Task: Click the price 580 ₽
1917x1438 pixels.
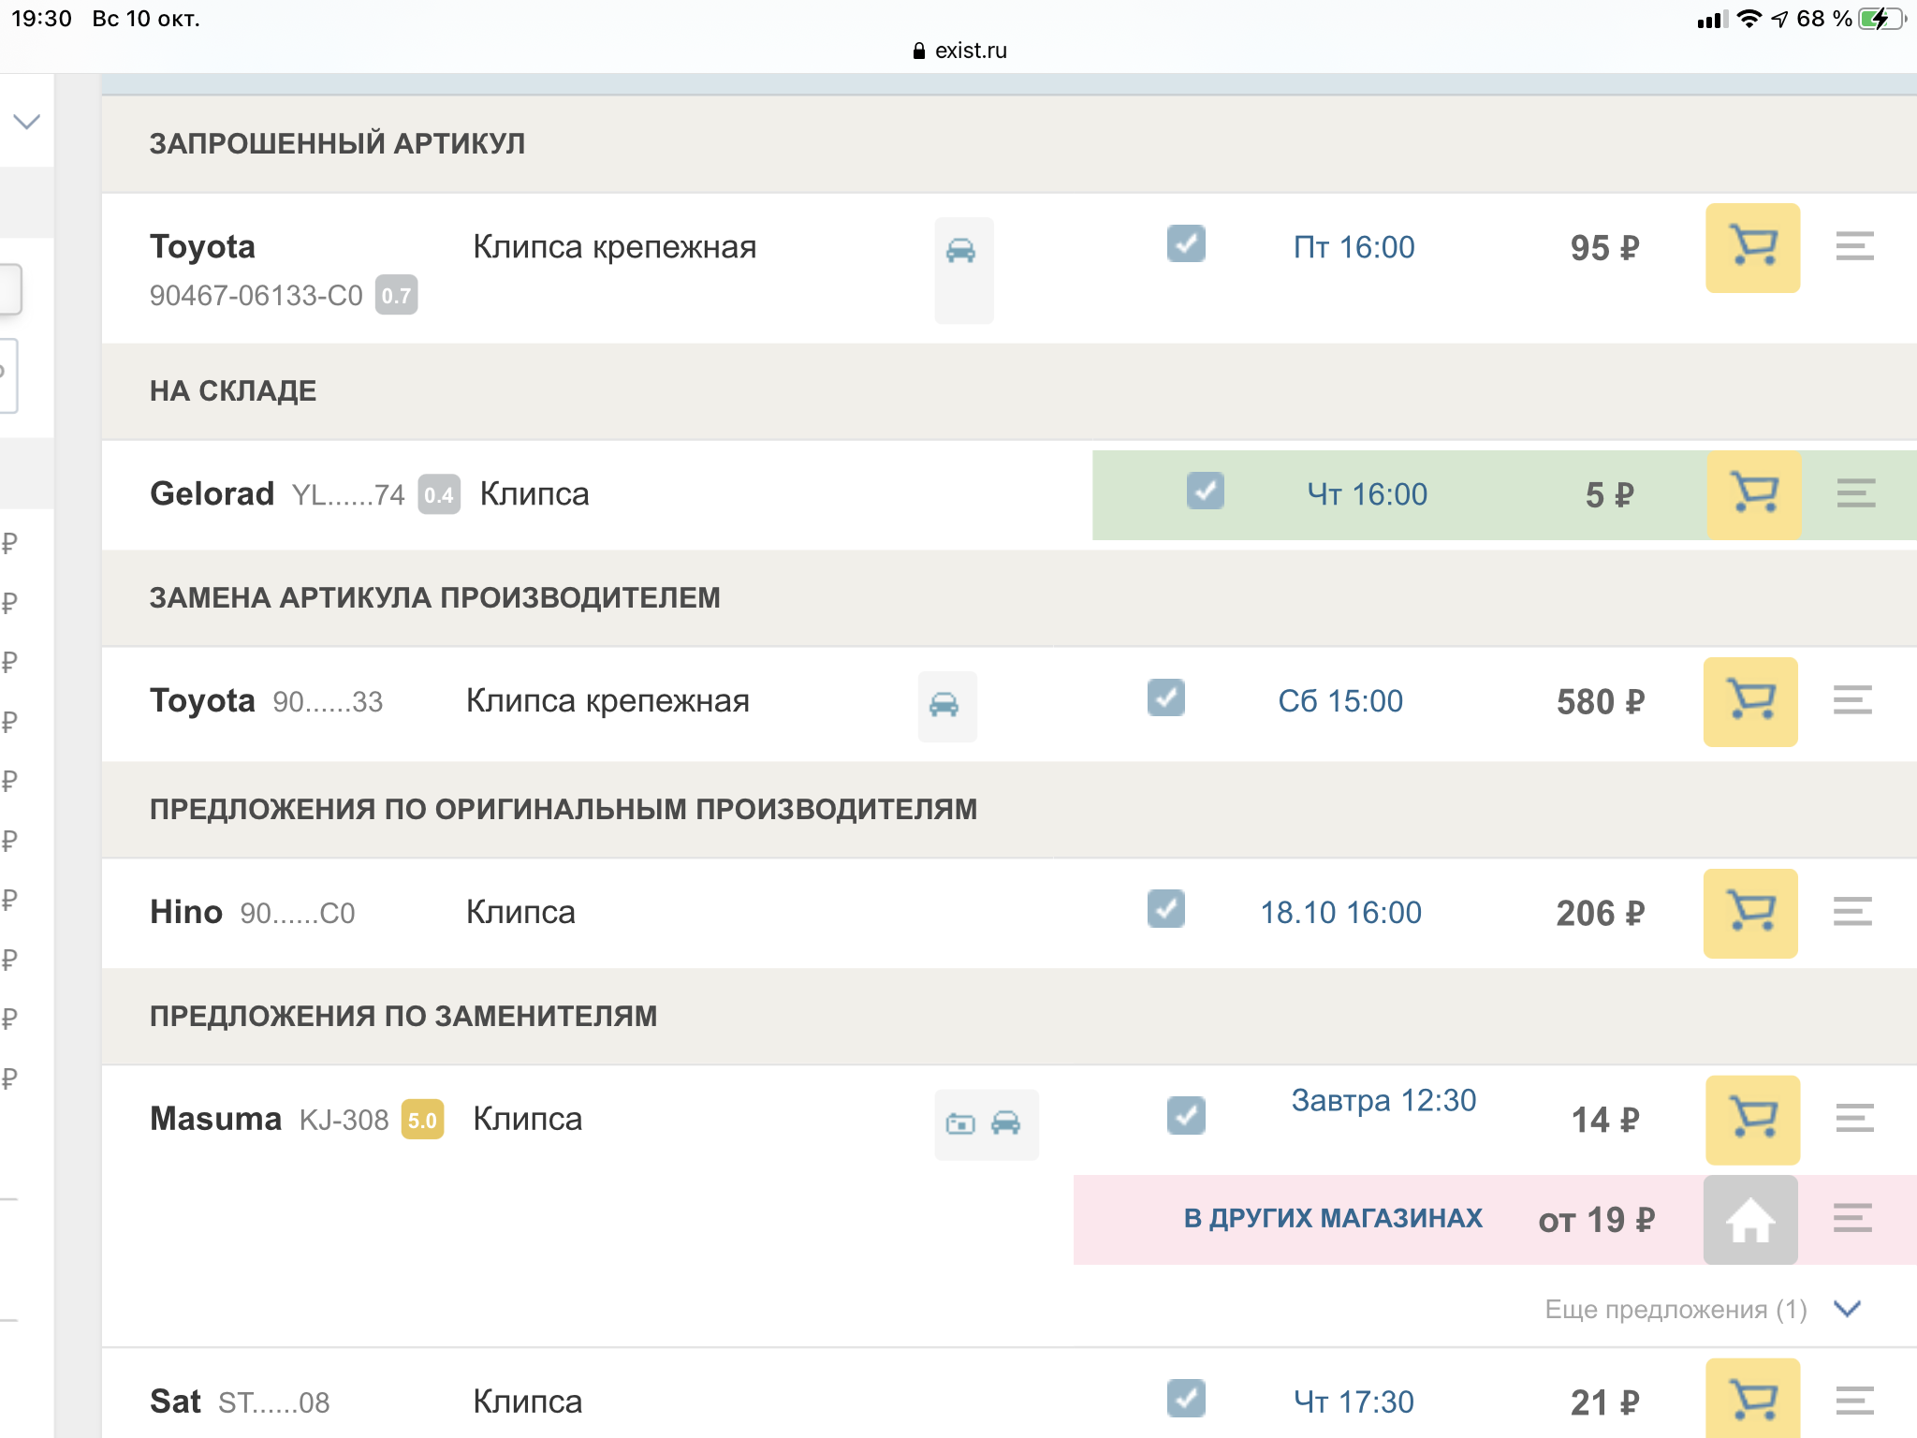Action: (x=1600, y=702)
